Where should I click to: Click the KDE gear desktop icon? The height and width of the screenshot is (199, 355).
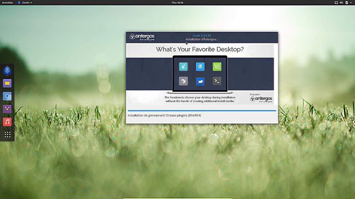pyautogui.click(x=200, y=67)
